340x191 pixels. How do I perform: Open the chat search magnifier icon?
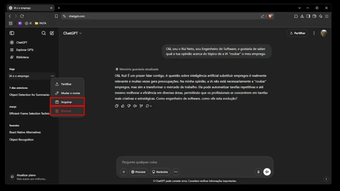44,33
